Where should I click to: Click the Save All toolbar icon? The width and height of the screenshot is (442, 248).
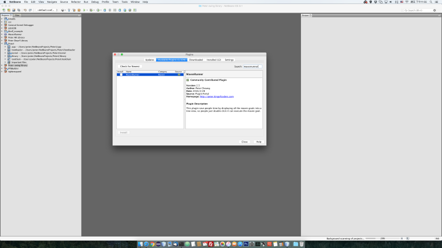point(19,10)
